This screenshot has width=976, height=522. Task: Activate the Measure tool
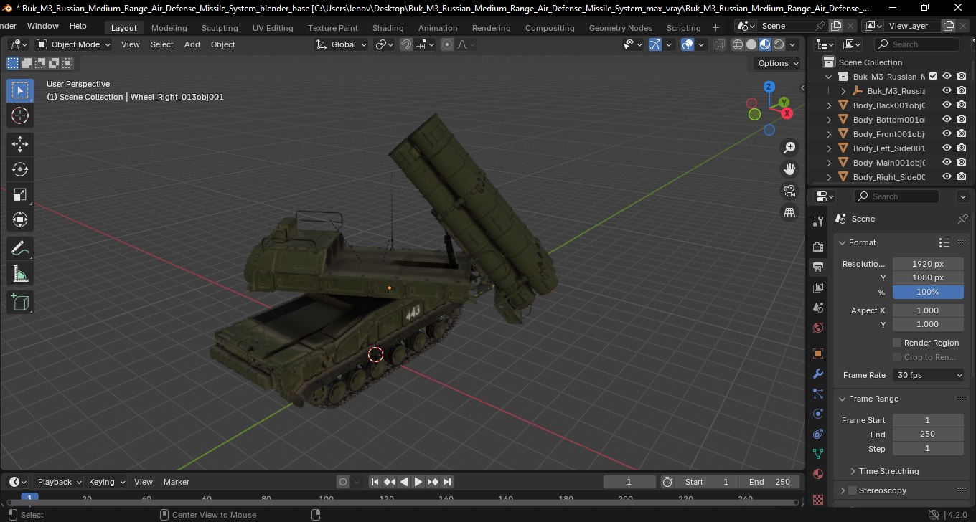20,274
